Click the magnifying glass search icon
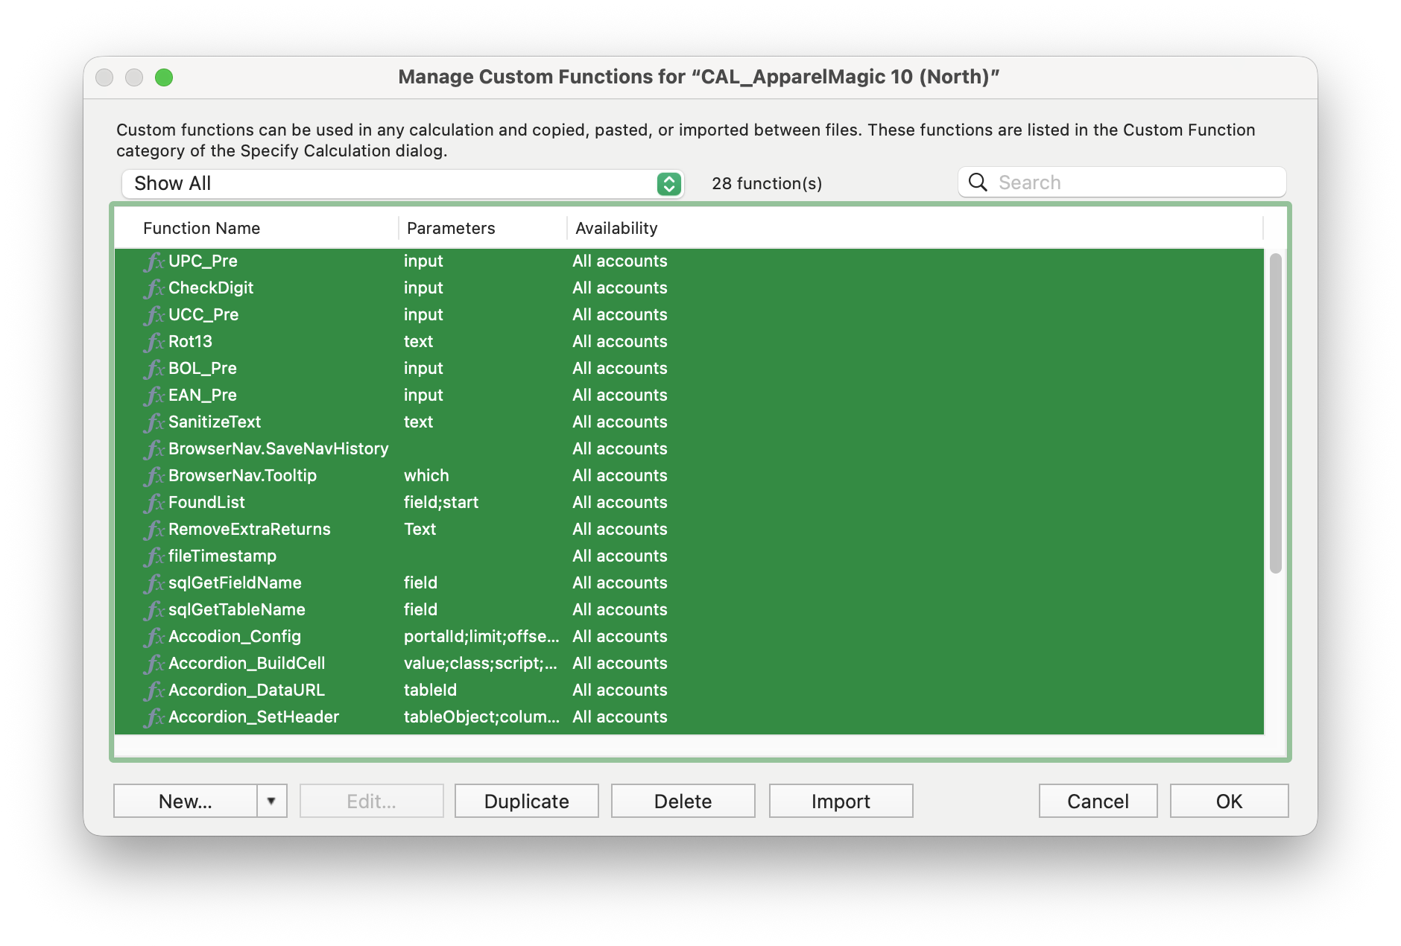Screen dimensions: 1401x946 click(x=978, y=182)
